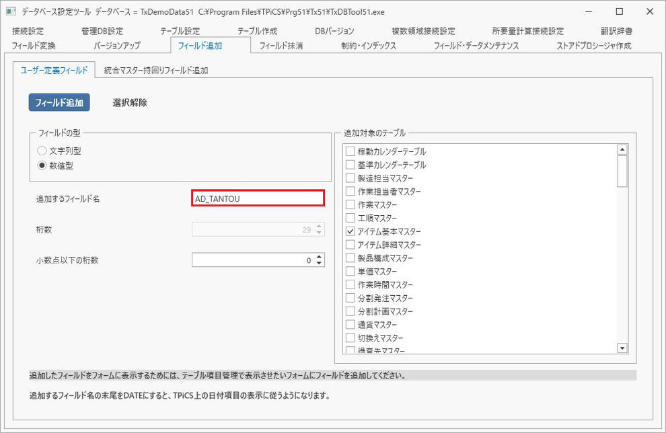
Task: Increase 小数点以下の桁数 with up arrow
Action: [x=319, y=257]
